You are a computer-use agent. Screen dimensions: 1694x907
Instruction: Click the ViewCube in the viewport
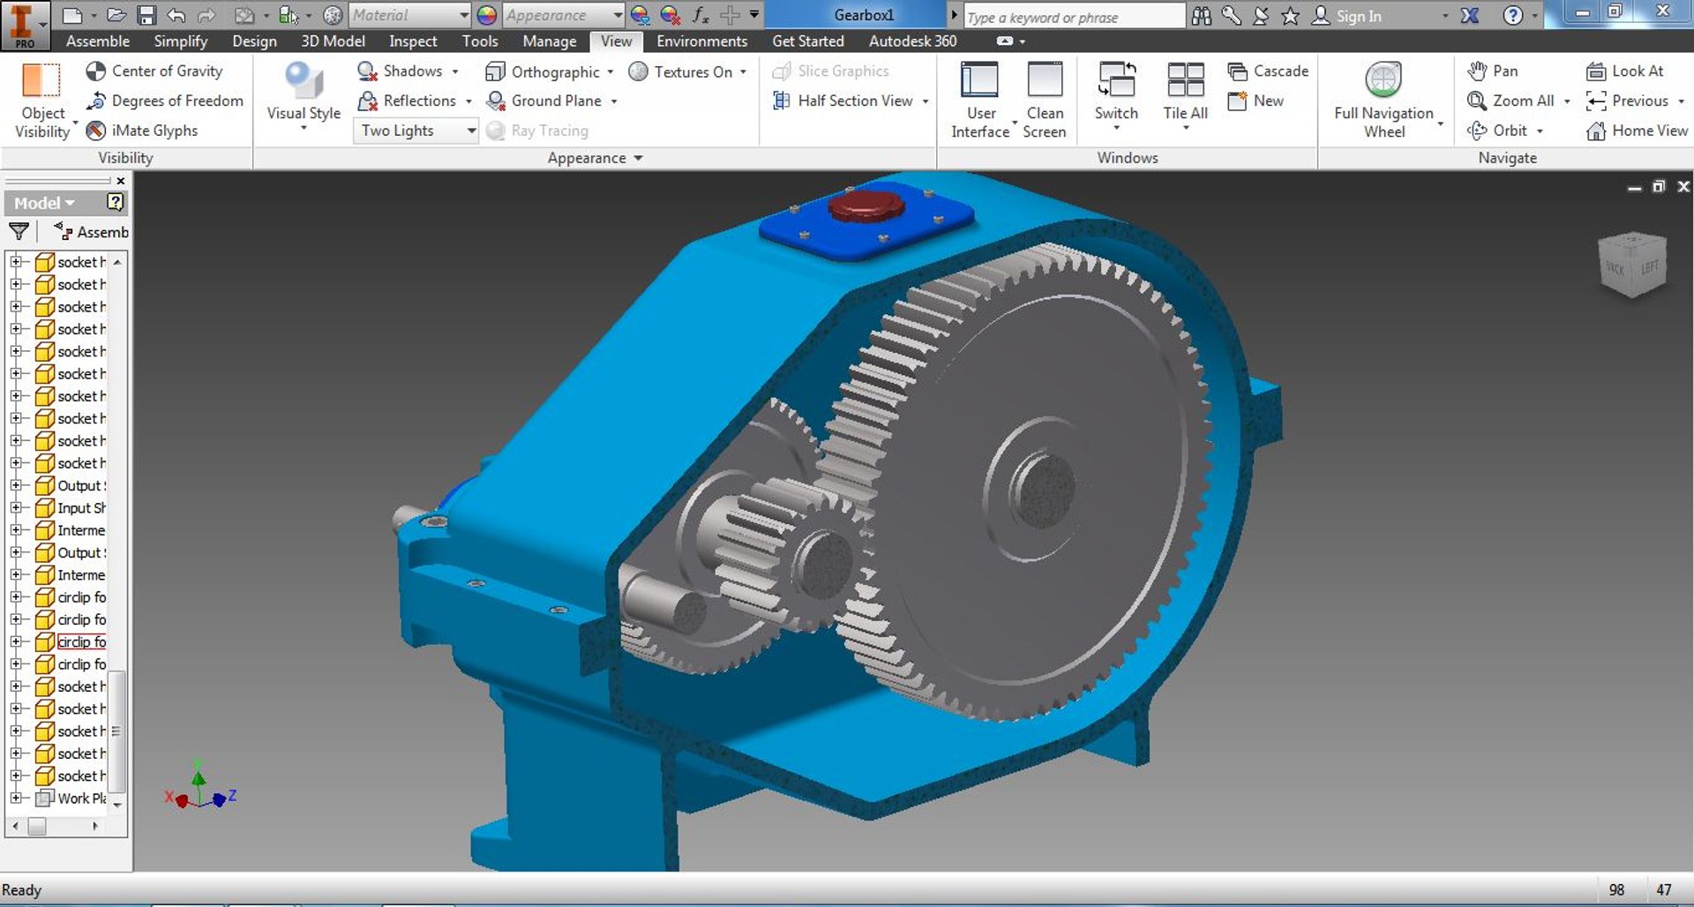coord(1632,265)
